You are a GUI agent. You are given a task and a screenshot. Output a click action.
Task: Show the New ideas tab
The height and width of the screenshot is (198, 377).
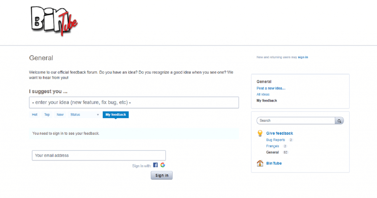point(60,115)
